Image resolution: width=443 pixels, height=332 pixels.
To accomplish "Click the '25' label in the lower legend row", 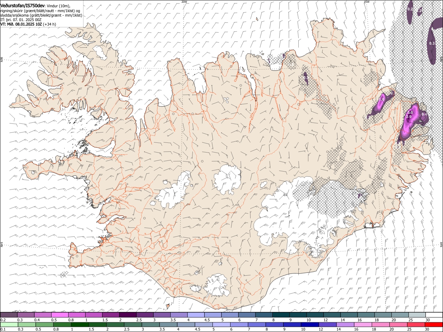I will pos(410,329).
